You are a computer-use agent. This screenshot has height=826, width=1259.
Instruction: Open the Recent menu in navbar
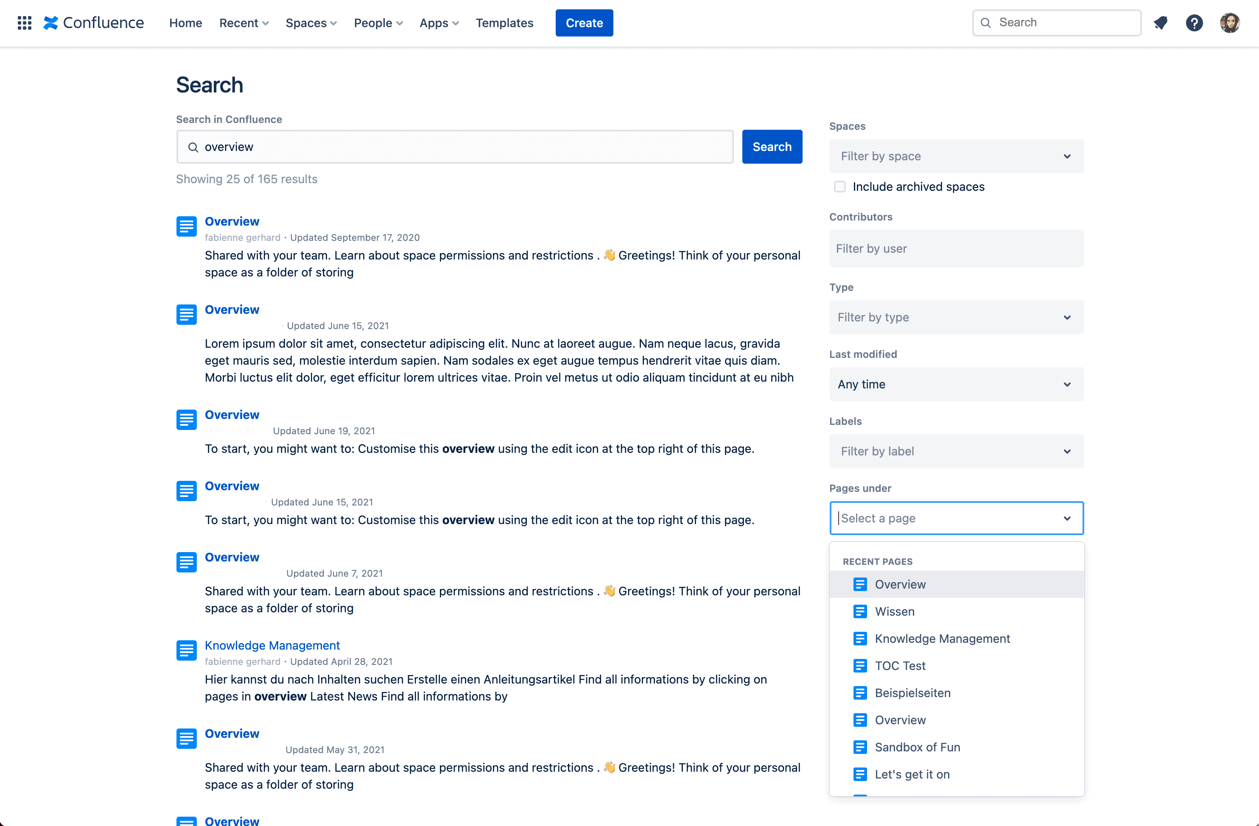[243, 23]
